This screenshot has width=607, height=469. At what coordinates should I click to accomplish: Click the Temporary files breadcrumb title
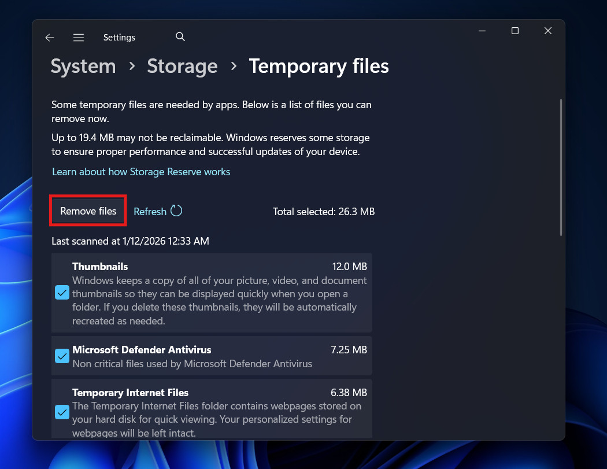point(319,66)
